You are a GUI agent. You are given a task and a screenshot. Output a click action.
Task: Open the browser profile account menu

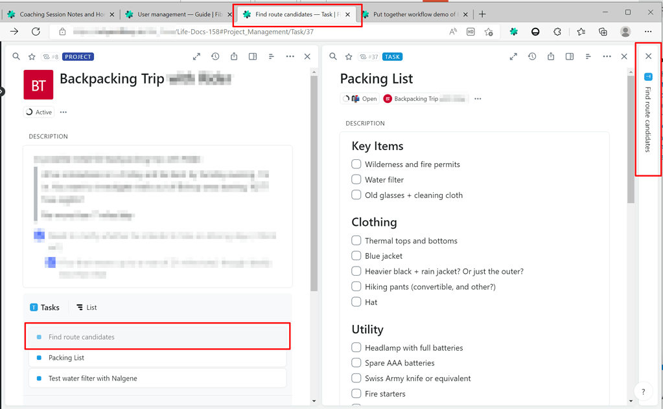point(624,31)
